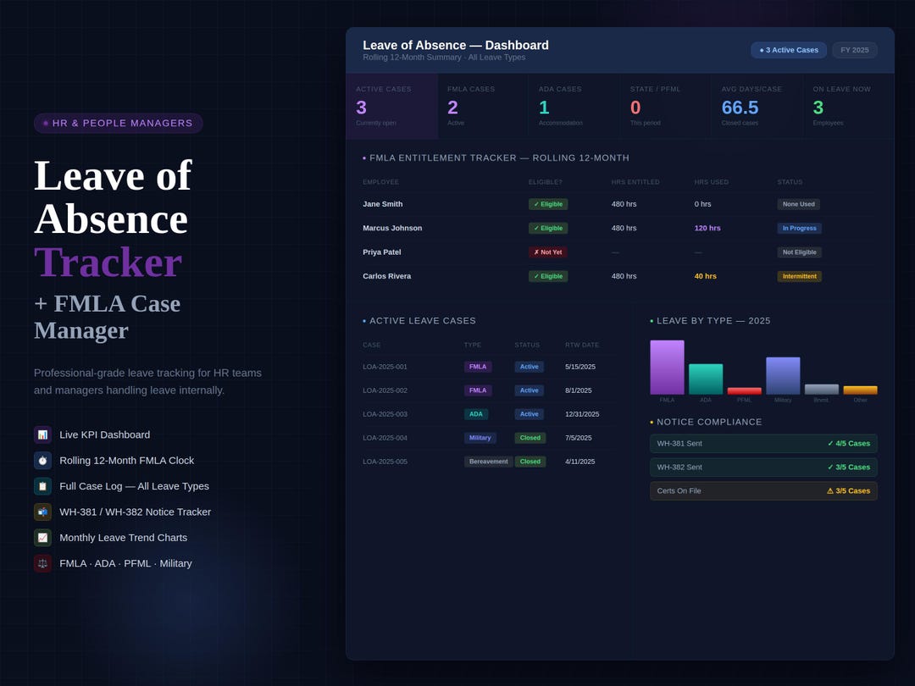Click employee name Carlos Rivera
This screenshot has width=915, height=686.
click(x=386, y=276)
